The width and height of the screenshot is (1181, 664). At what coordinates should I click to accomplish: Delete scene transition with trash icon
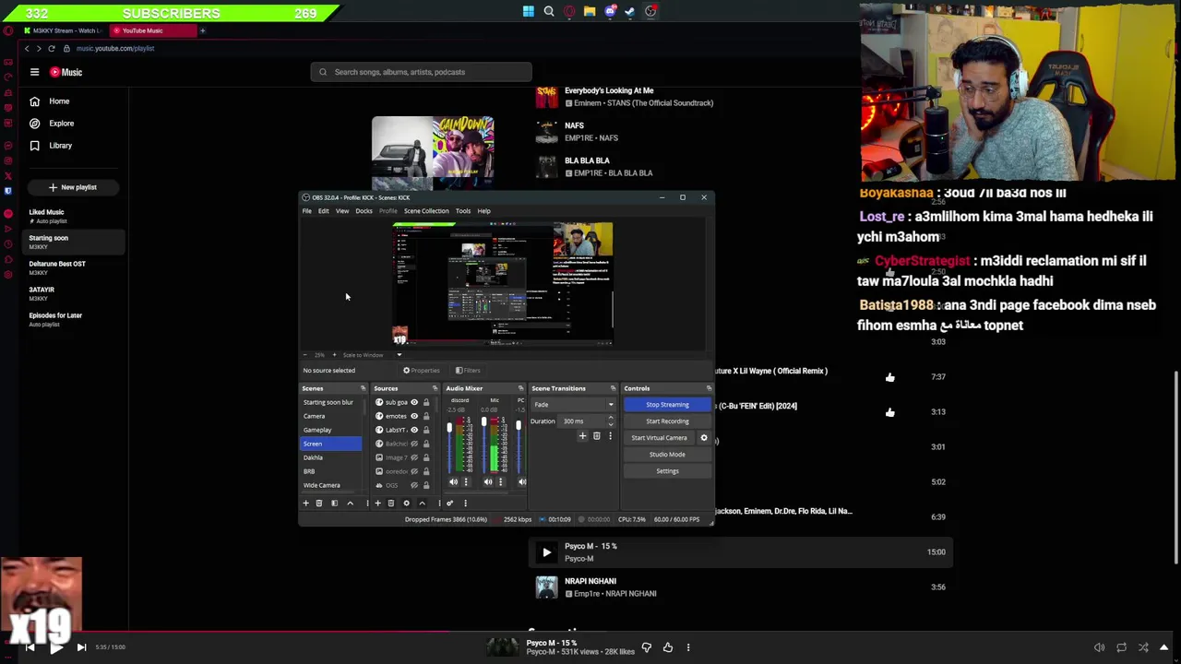(596, 436)
